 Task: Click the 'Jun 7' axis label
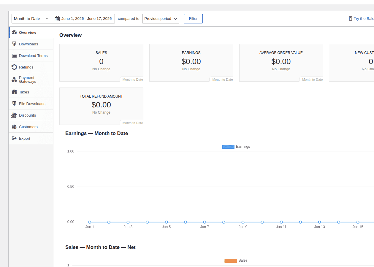[x=205, y=227]
